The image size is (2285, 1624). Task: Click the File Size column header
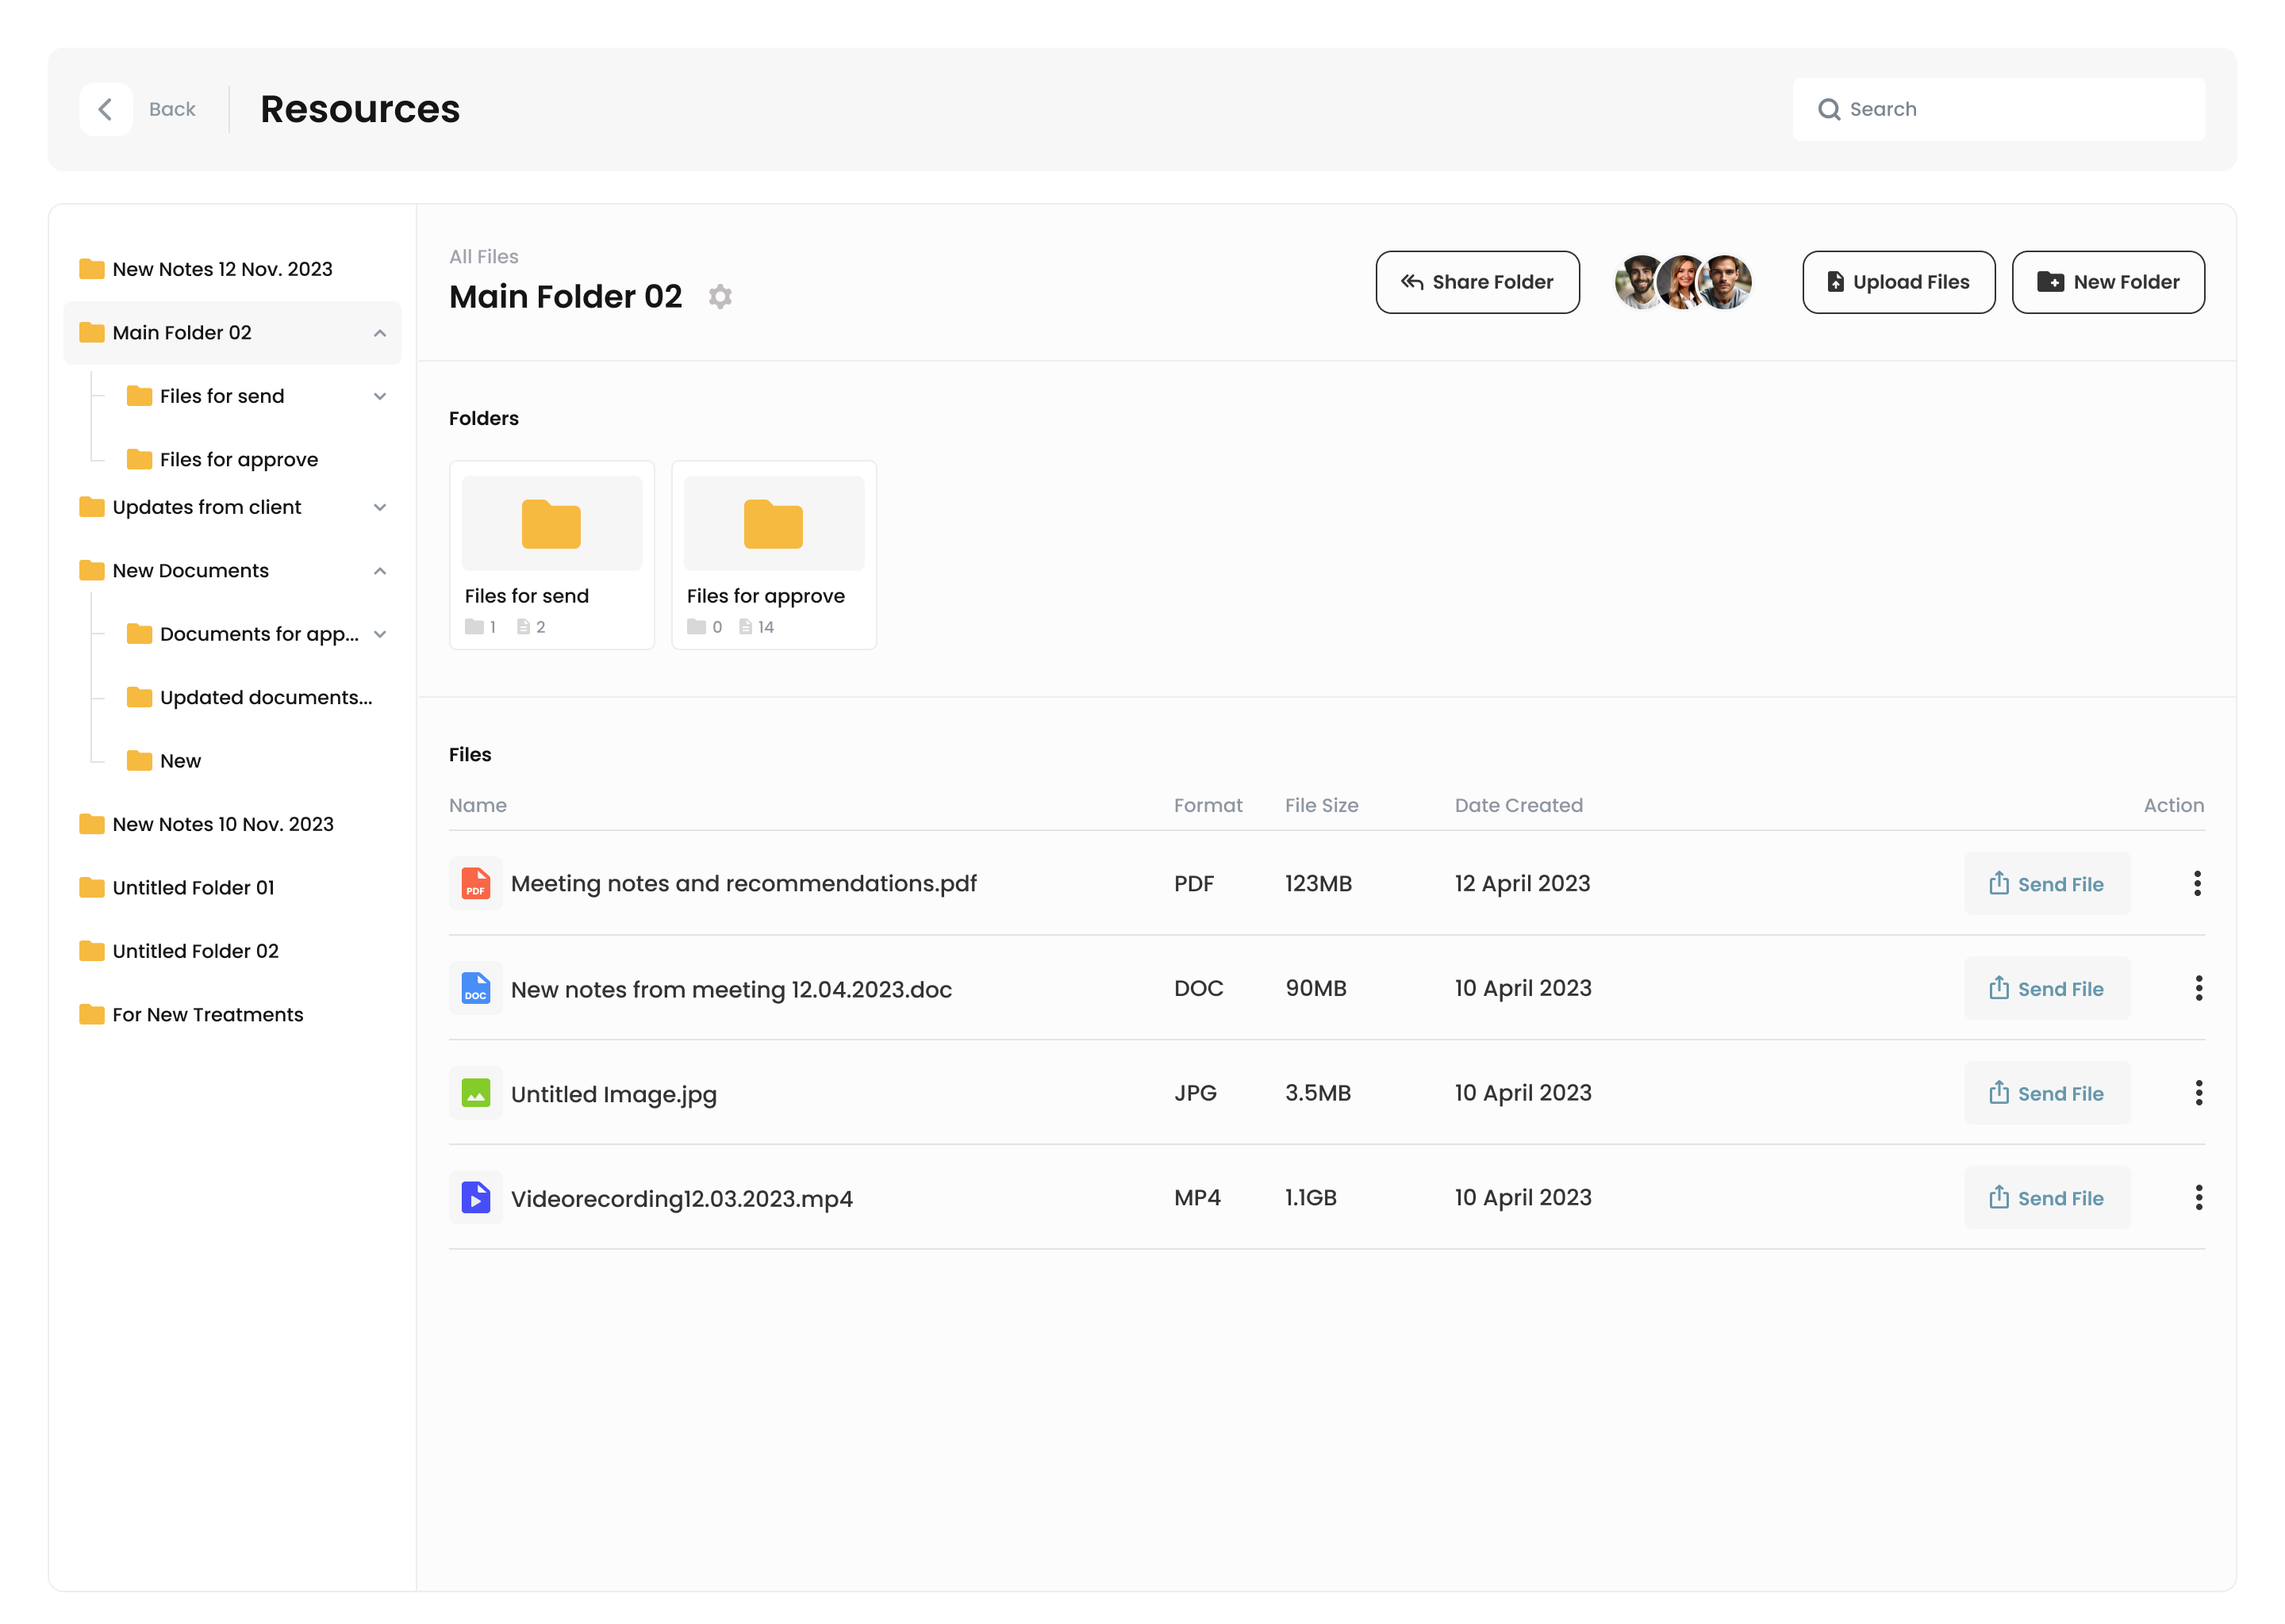[1322, 805]
